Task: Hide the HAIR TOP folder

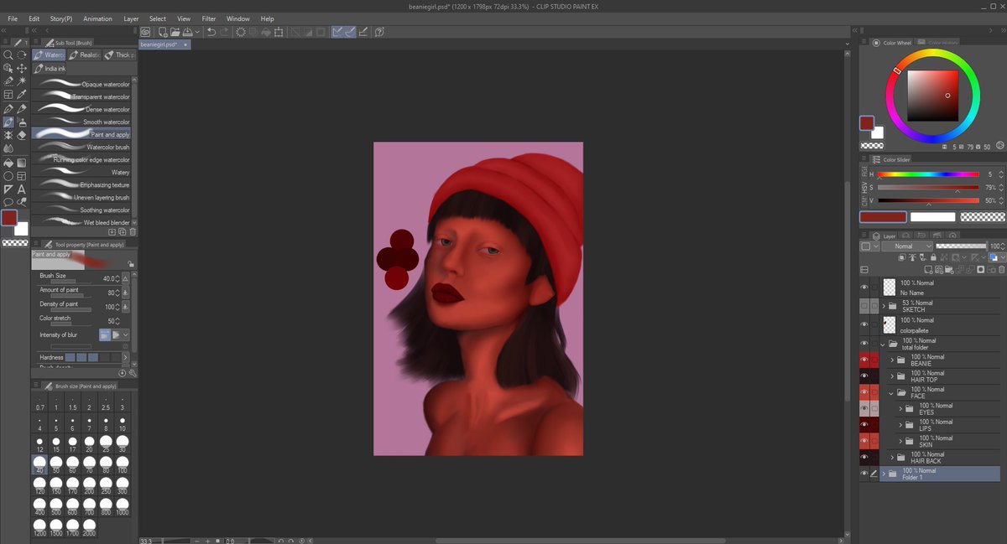Action: pyautogui.click(x=864, y=376)
